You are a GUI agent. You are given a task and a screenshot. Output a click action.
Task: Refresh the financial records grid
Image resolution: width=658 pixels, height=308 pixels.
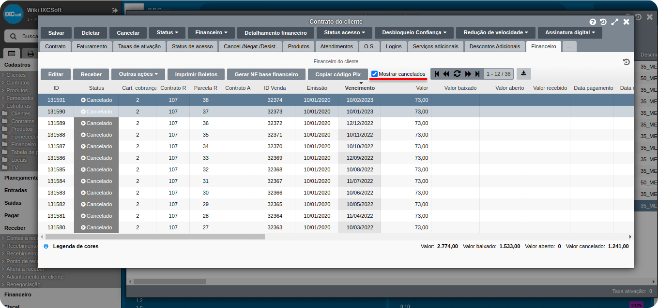coord(457,74)
